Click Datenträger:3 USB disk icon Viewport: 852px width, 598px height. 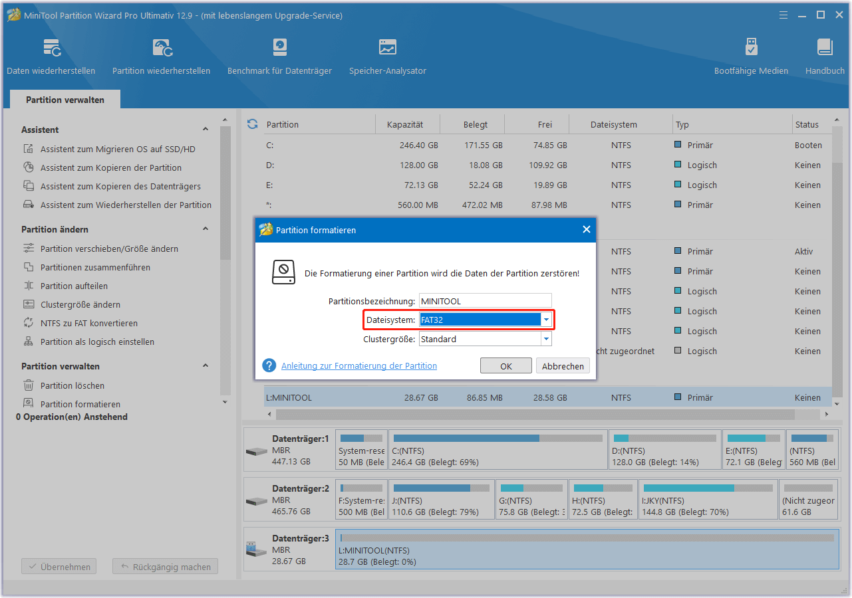(256, 549)
